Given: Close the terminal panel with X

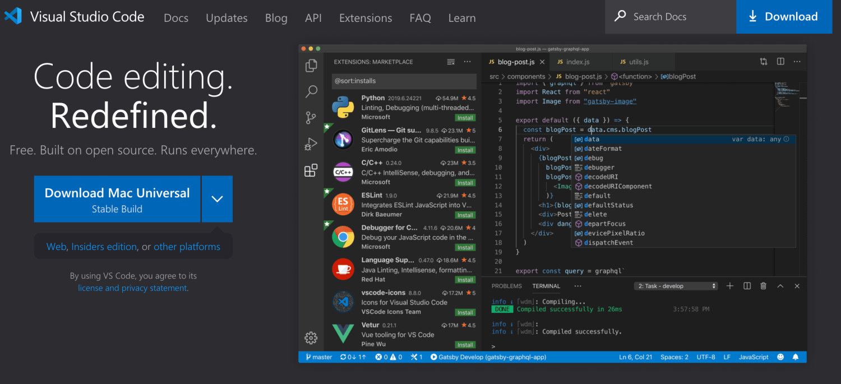Looking at the screenshot, I should point(797,286).
